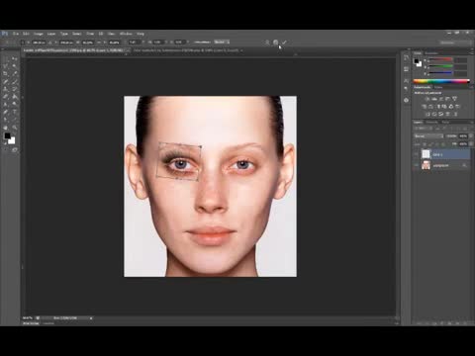Select the Eyedropper tool
The width and height of the screenshot is (475, 356).
[x=14, y=73]
